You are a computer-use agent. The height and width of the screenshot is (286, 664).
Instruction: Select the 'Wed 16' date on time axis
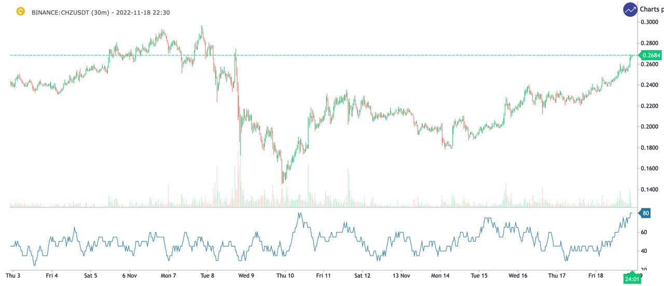coord(518,276)
